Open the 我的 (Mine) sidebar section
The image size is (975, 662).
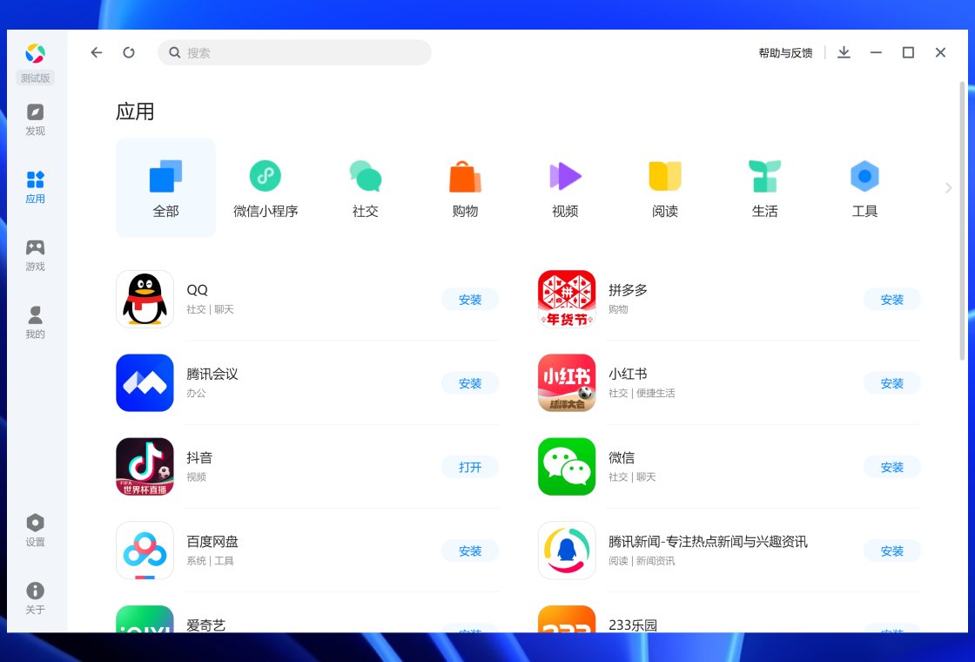point(36,322)
